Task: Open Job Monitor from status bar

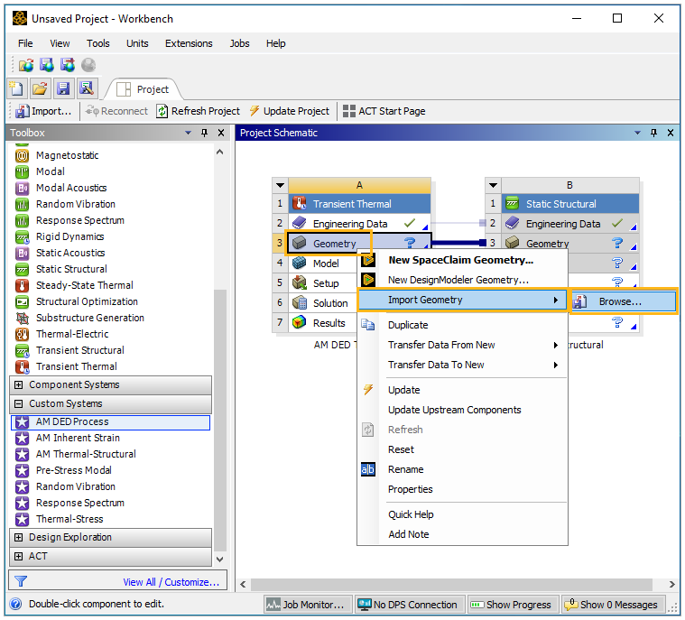Action: [x=308, y=605]
